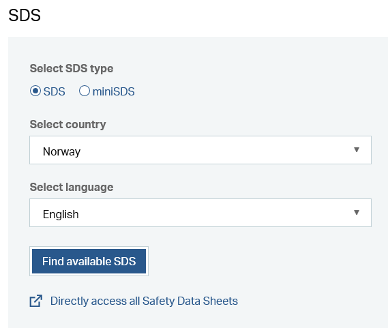Click the Select SDS type heading

click(x=72, y=69)
